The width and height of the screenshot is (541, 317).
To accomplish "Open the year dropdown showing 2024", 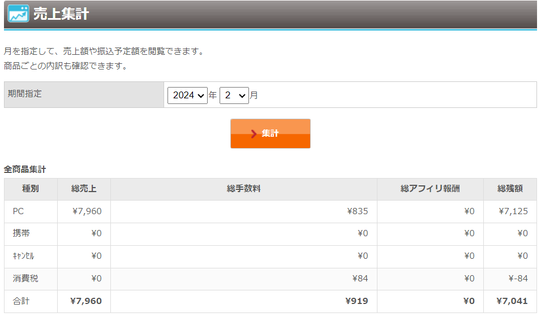I will click(x=187, y=95).
